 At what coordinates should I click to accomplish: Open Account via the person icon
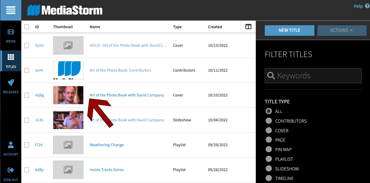11,145
